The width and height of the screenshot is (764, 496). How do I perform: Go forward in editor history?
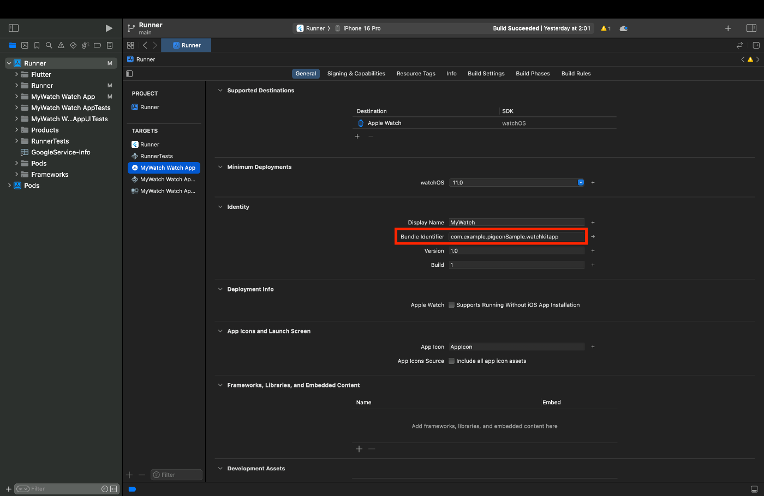(155, 45)
